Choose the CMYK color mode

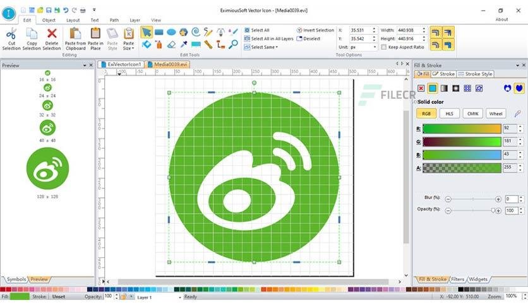(x=472, y=113)
